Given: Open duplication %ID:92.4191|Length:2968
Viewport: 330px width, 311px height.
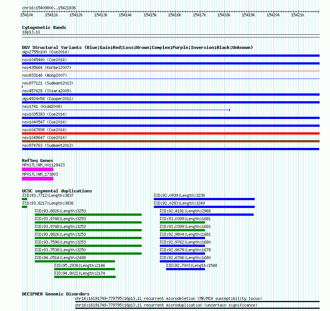Looking at the screenshot, I should 207,215.
